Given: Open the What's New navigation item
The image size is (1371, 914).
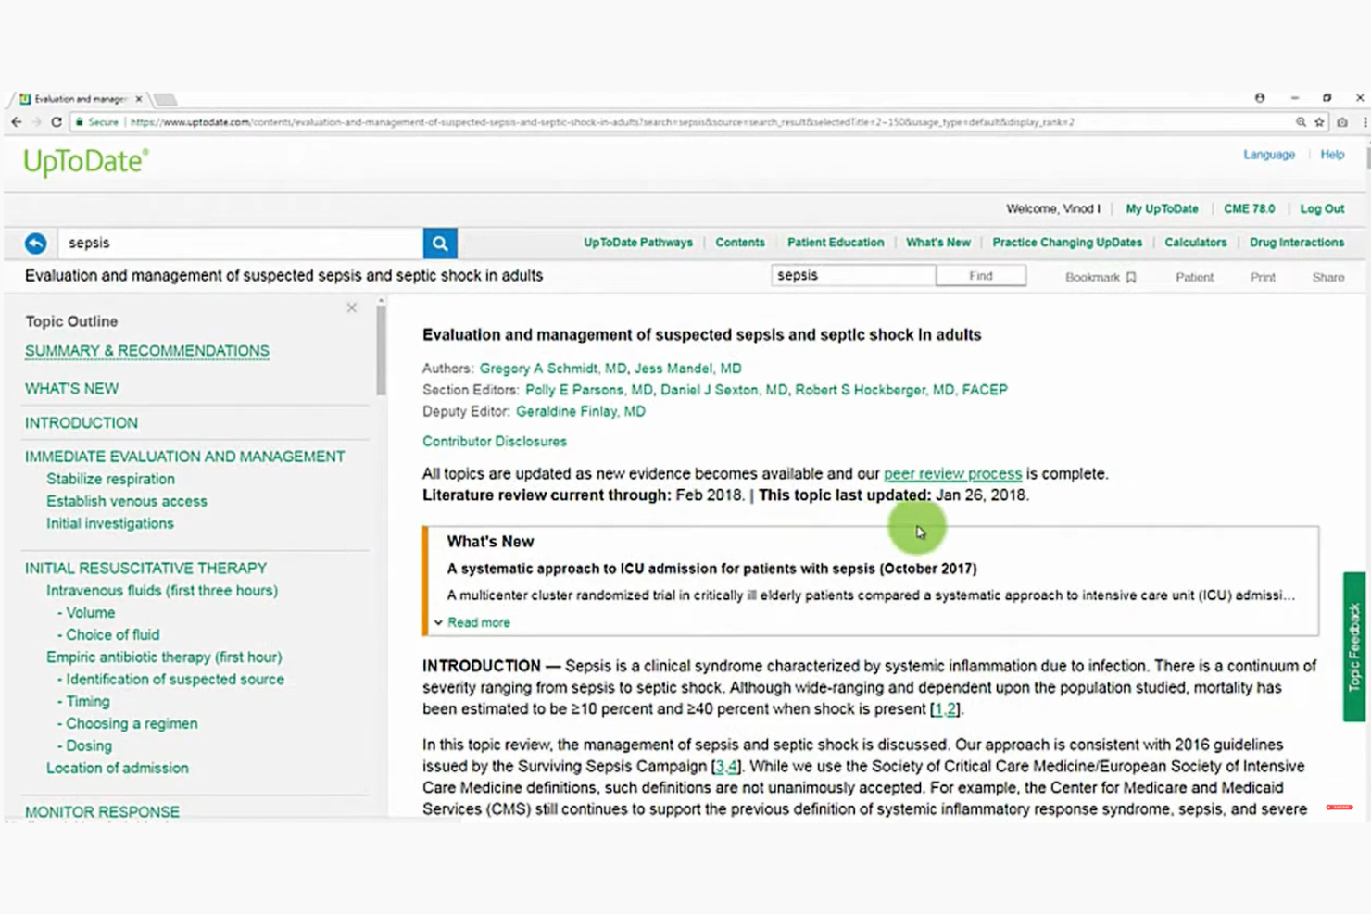Looking at the screenshot, I should 938,243.
